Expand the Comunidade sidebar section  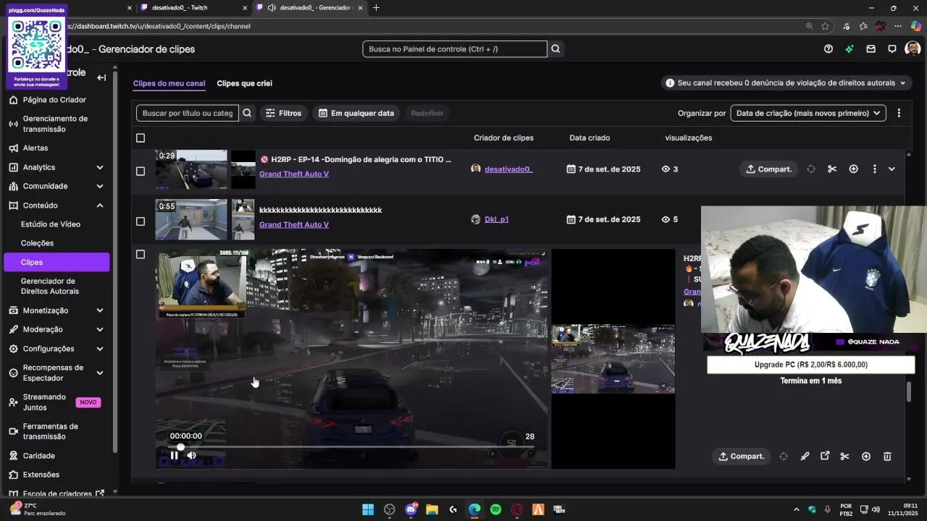tap(100, 186)
